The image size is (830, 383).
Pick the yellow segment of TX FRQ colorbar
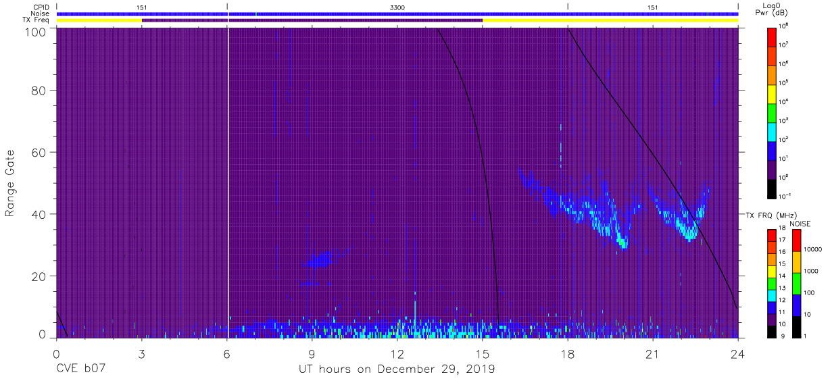(x=772, y=270)
